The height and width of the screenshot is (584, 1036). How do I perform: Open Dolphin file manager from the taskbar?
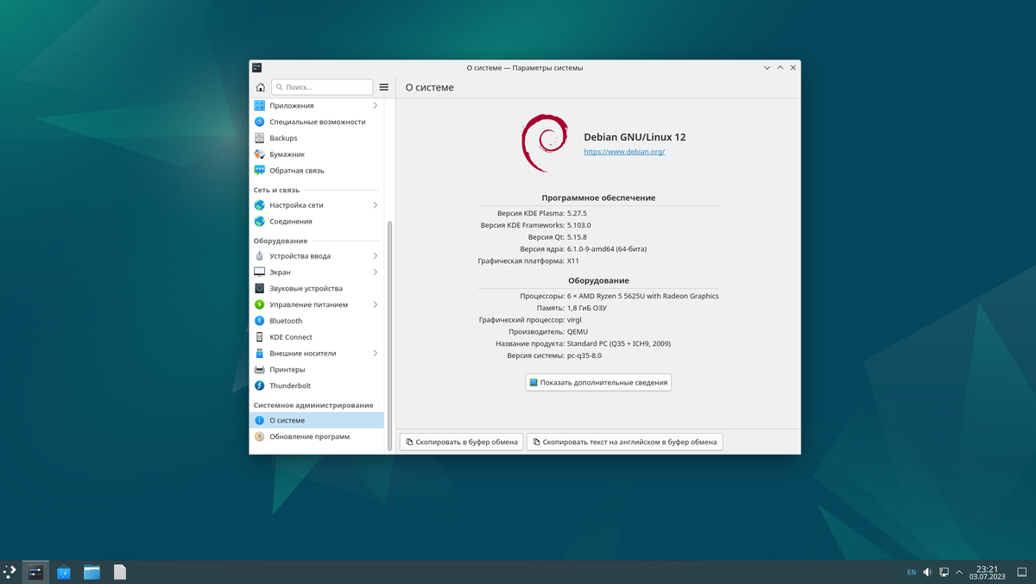coord(92,571)
